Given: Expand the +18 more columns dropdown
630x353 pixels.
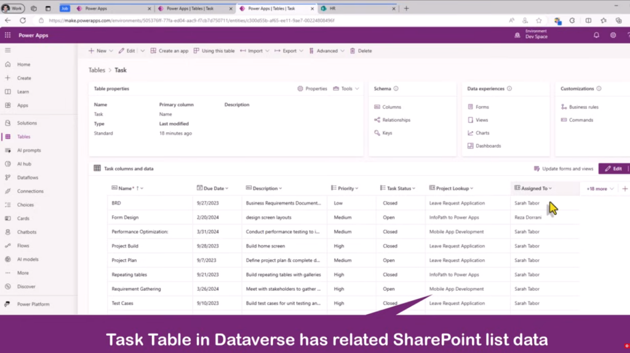Looking at the screenshot, I should 600,189.
